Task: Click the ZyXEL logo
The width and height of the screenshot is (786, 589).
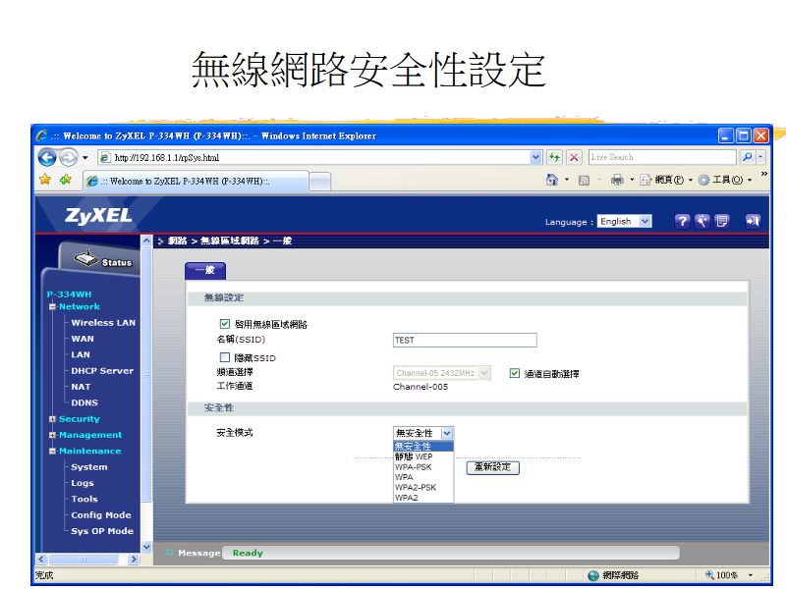Action: [x=98, y=216]
